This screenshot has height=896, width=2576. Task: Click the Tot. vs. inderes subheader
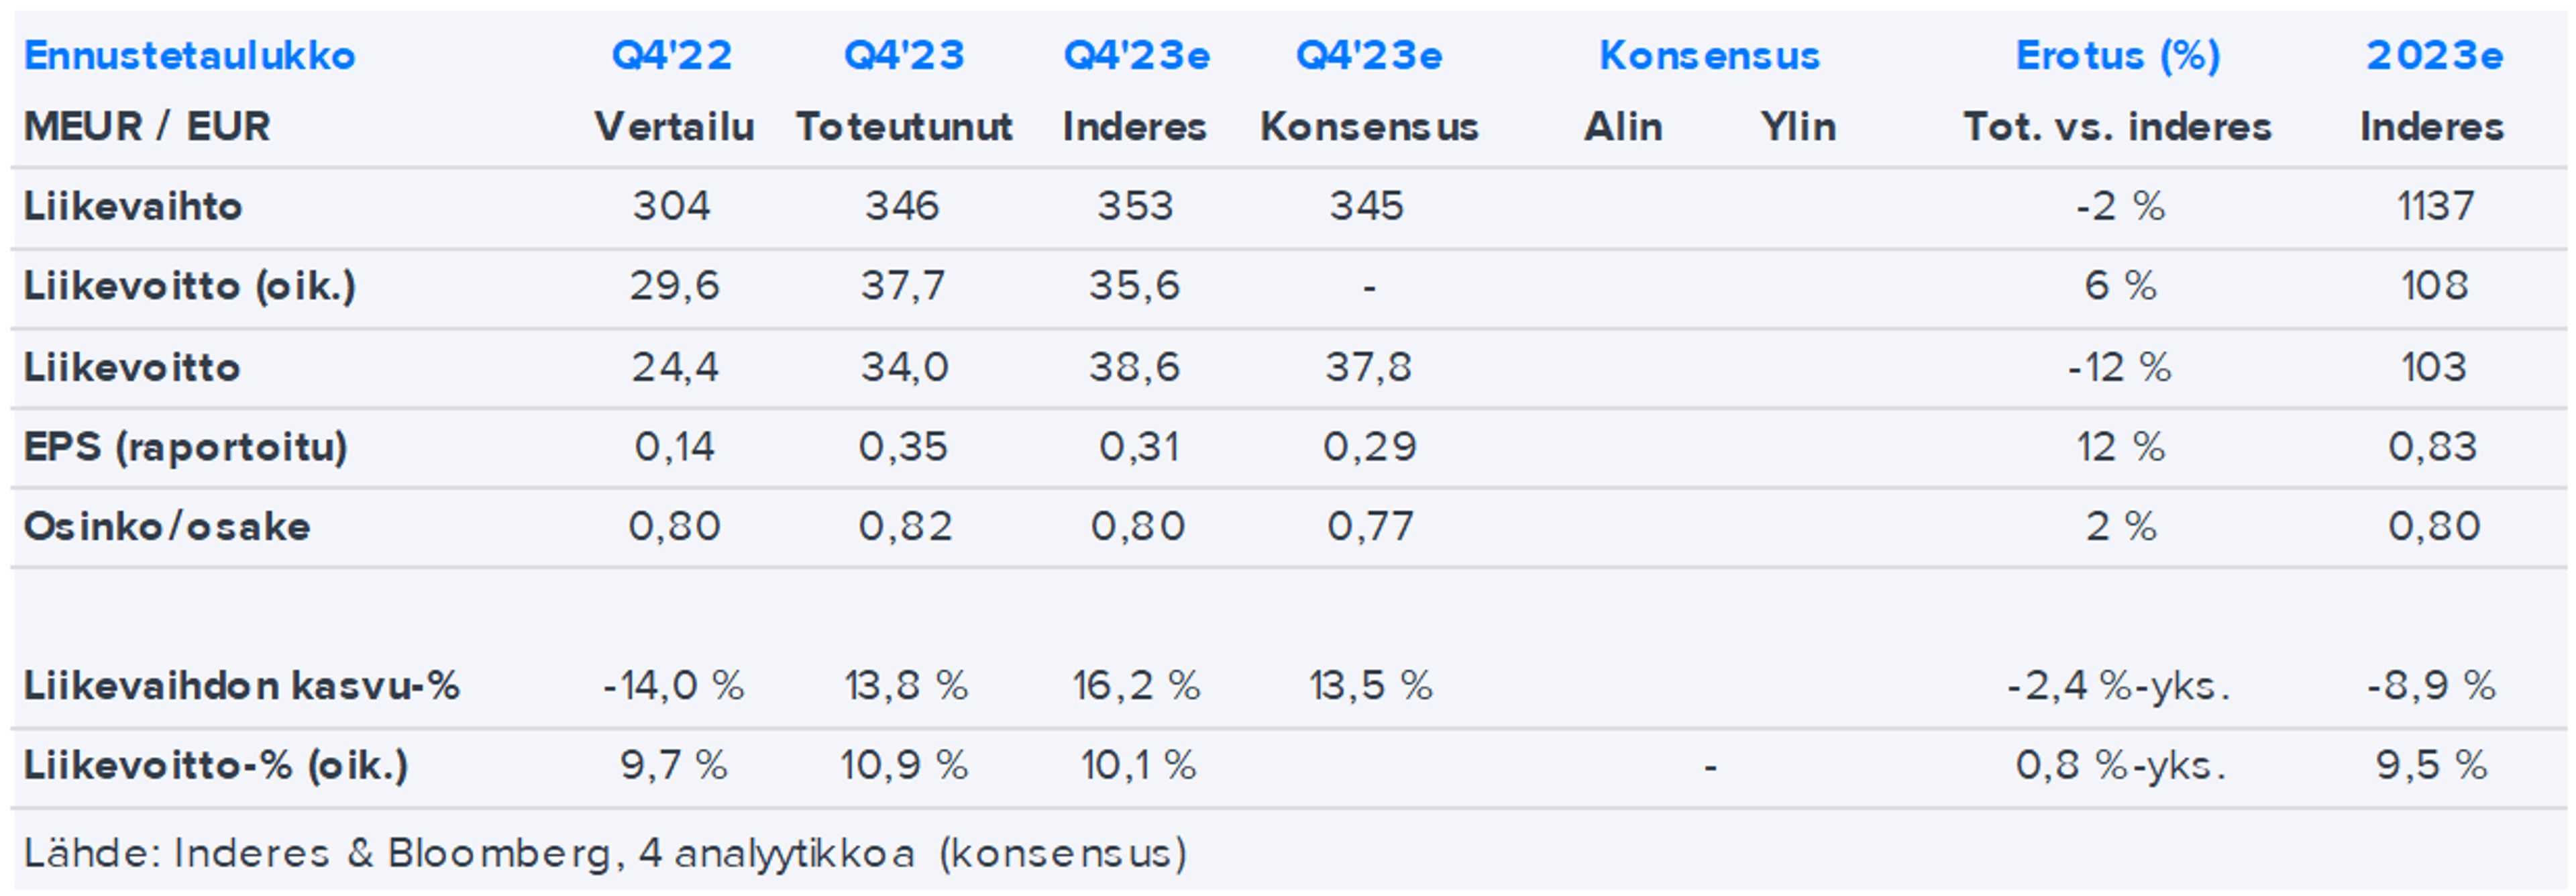pos(2117,127)
